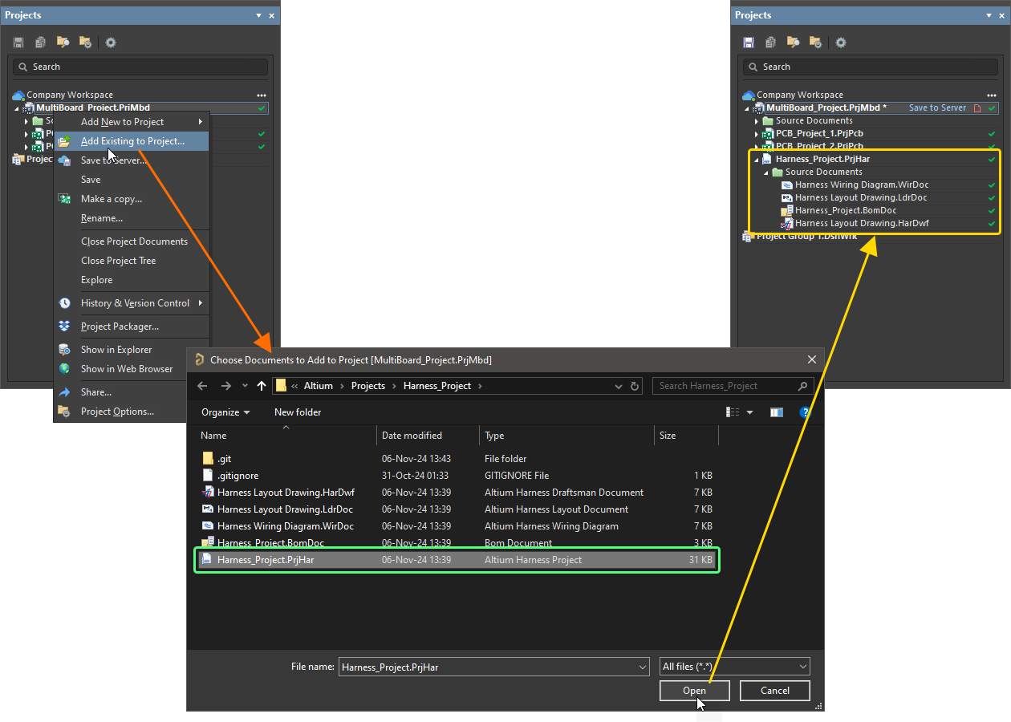1011x722 pixels.
Task: Choose Close Project Documents in context menu
Action: (132, 241)
